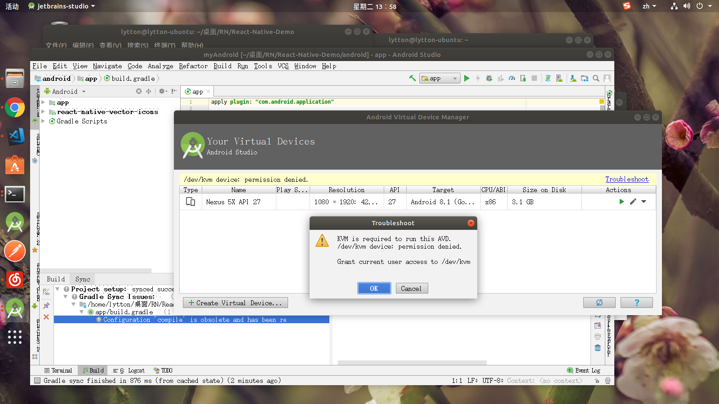Open AVD Manager toolbar icon
The height and width of the screenshot is (404, 719).
(559, 78)
